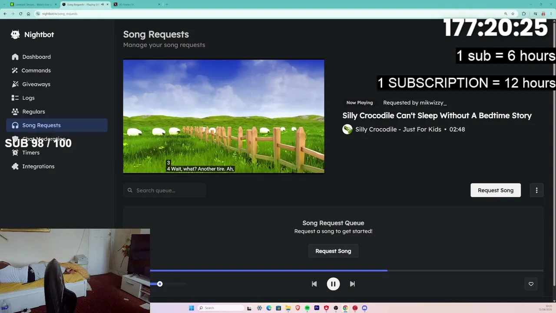Open the browser tab search dropdown
Image resolution: width=556 pixels, height=313 pixels.
point(4,4)
